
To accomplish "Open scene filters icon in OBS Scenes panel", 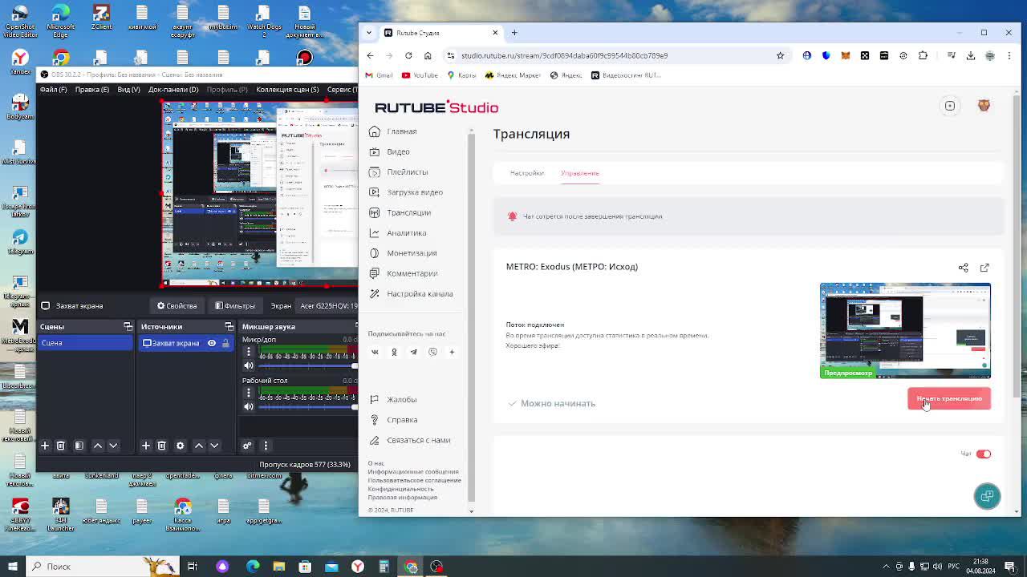I will click(x=79, y=446).
